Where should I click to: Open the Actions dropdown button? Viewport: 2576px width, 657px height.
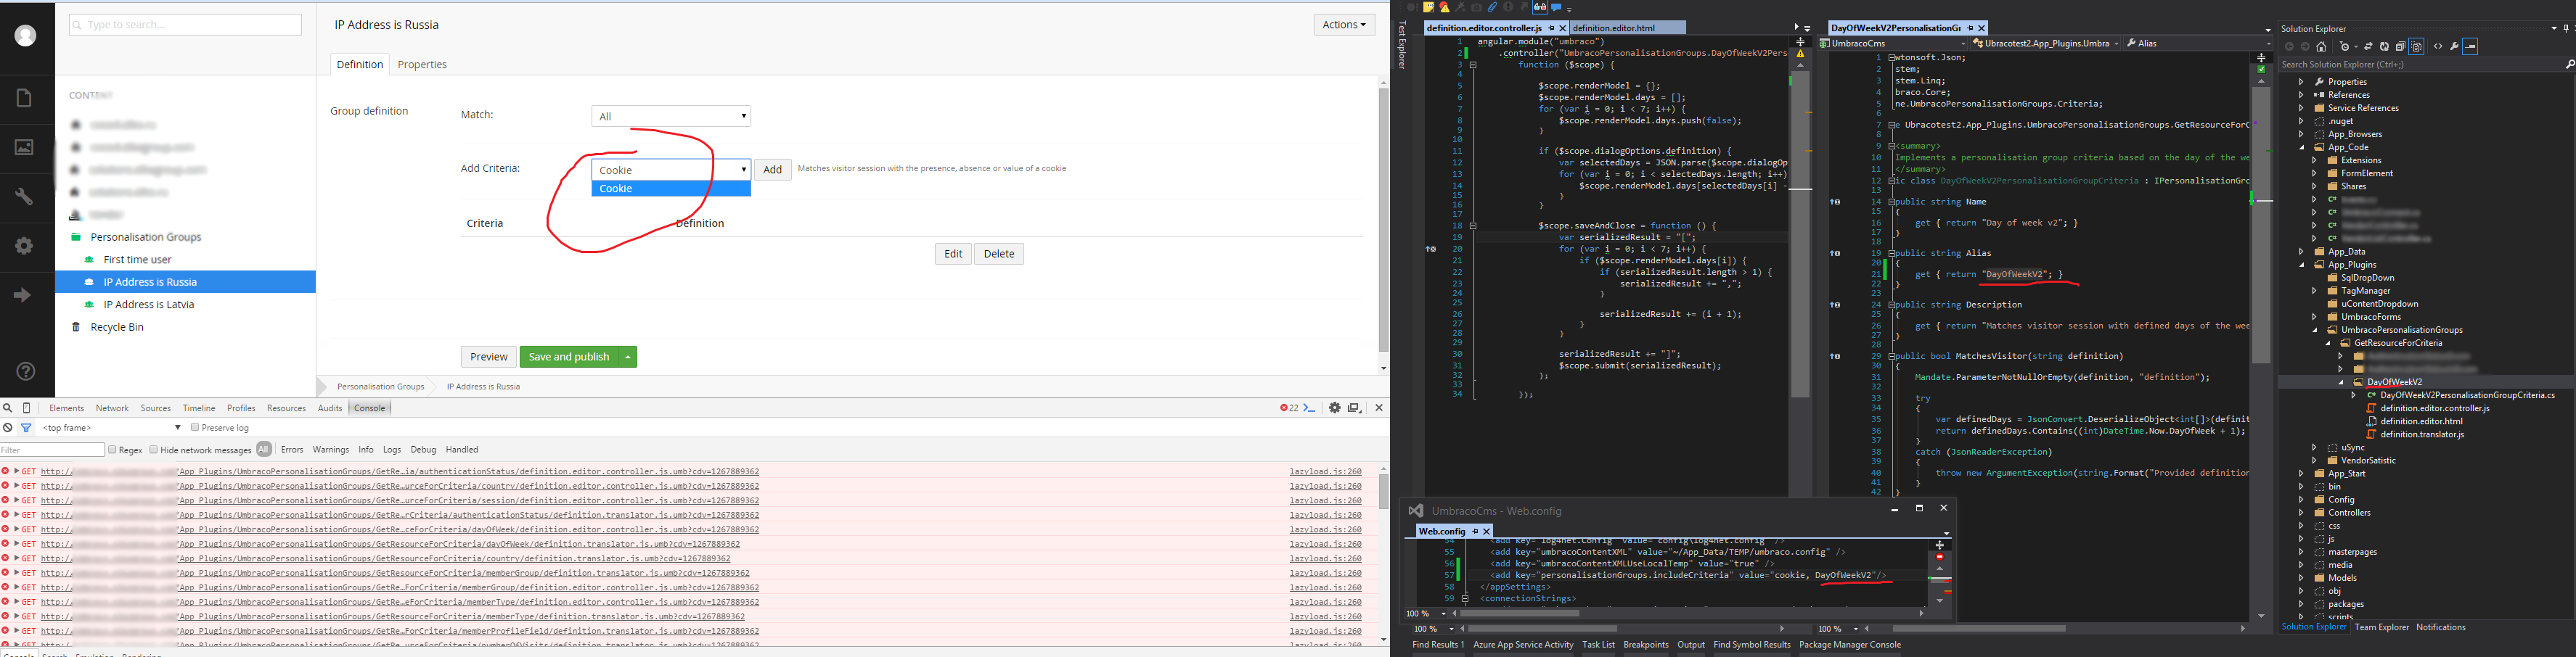pos(1344,25)
